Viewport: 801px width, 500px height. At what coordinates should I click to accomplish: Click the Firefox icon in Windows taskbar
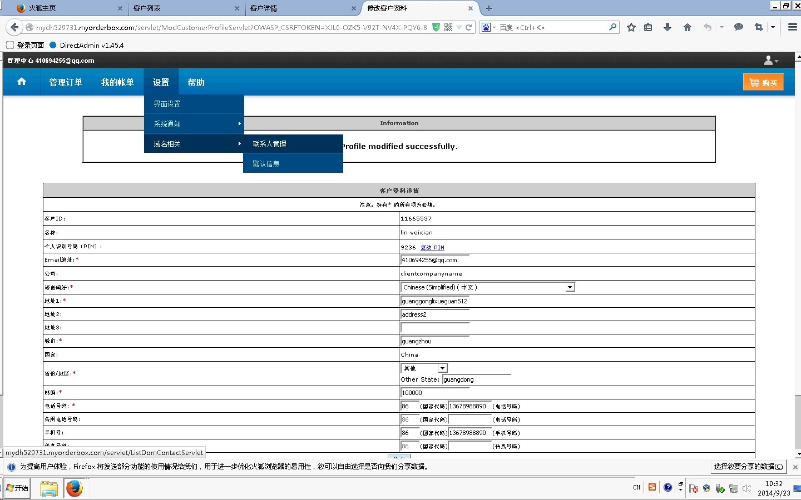tap(74, 488)
